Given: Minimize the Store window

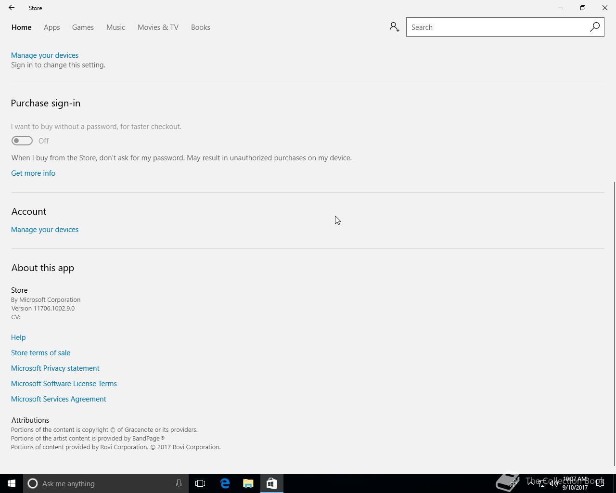Looking at the screenshot, I should 561,8.
